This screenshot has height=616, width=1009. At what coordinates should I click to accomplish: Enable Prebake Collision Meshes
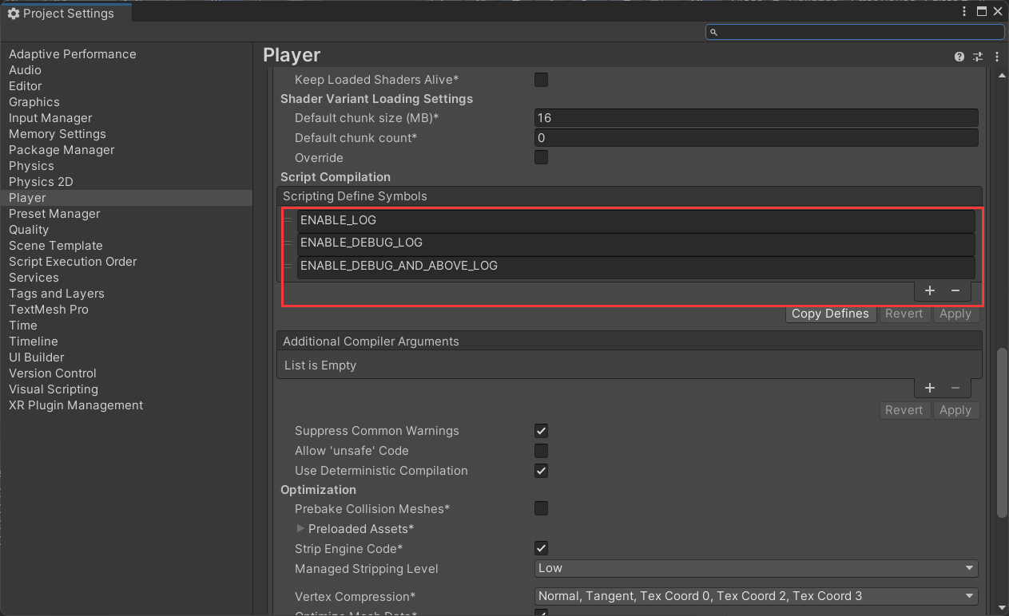coord(541,508)
